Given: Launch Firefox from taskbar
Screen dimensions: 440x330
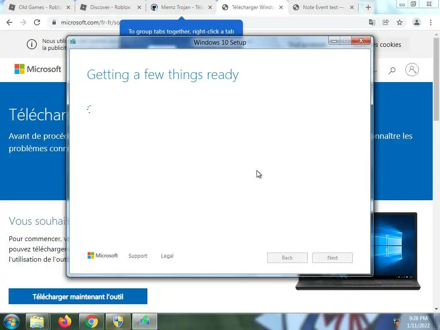Looking at the screenshot, I should (64, 321).
